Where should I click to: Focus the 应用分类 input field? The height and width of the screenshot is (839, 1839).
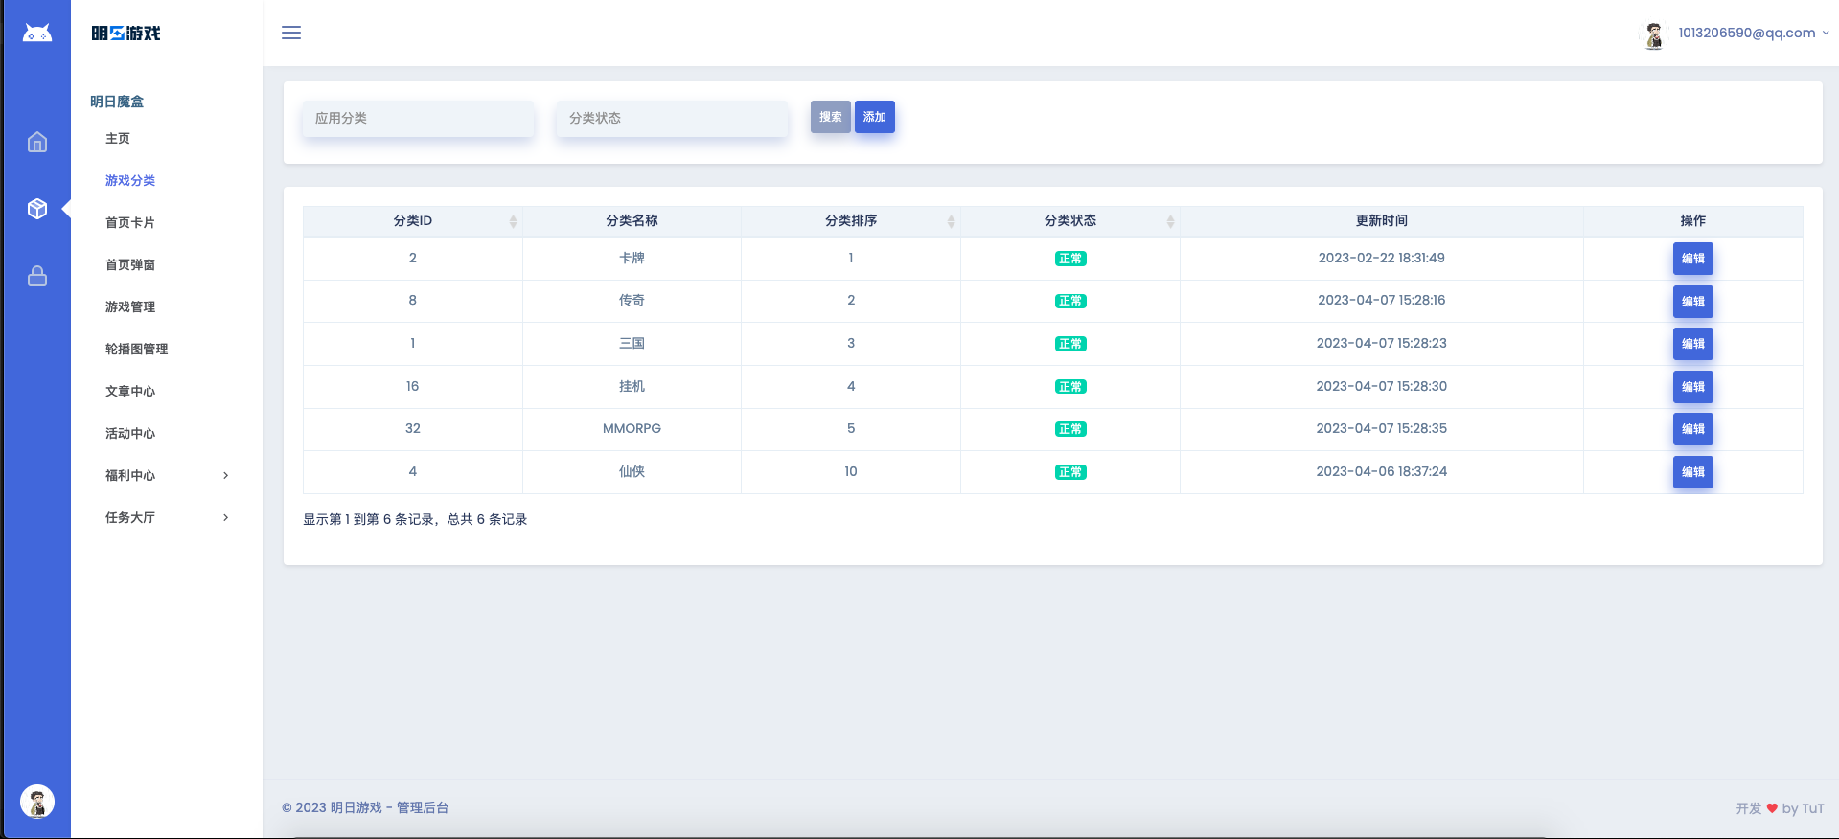click(x=418, y=119)
